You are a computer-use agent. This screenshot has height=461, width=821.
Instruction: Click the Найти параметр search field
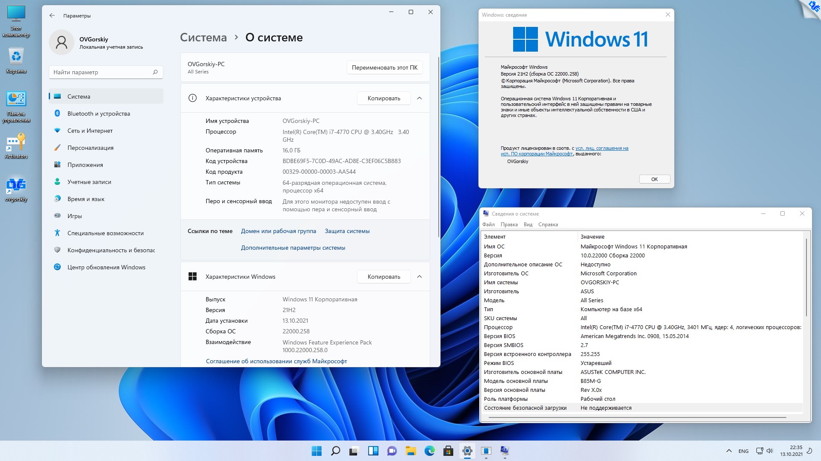pyautogui.click(x=102, y=72)
